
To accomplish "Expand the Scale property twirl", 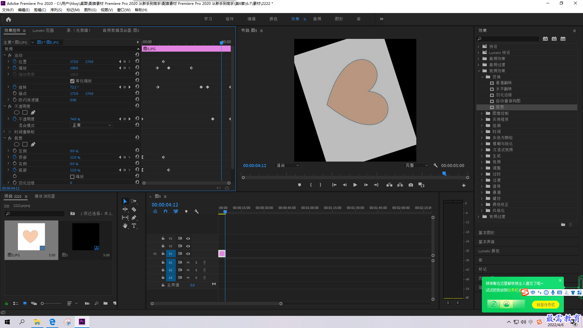I will pyautogui.click(x=8, y=68).
